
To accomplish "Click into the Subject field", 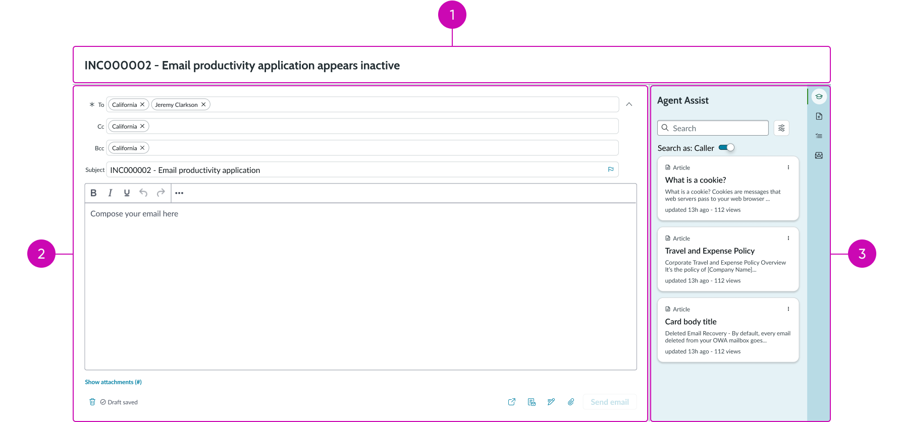I will pos(362,170).
